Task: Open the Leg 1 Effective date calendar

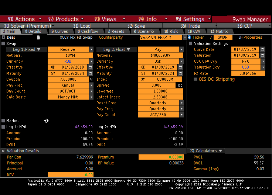Action: click(x=90, y=67)
